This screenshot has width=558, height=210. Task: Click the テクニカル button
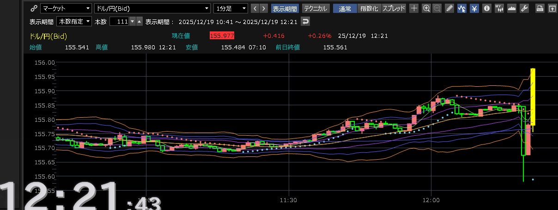click(315, 8)
